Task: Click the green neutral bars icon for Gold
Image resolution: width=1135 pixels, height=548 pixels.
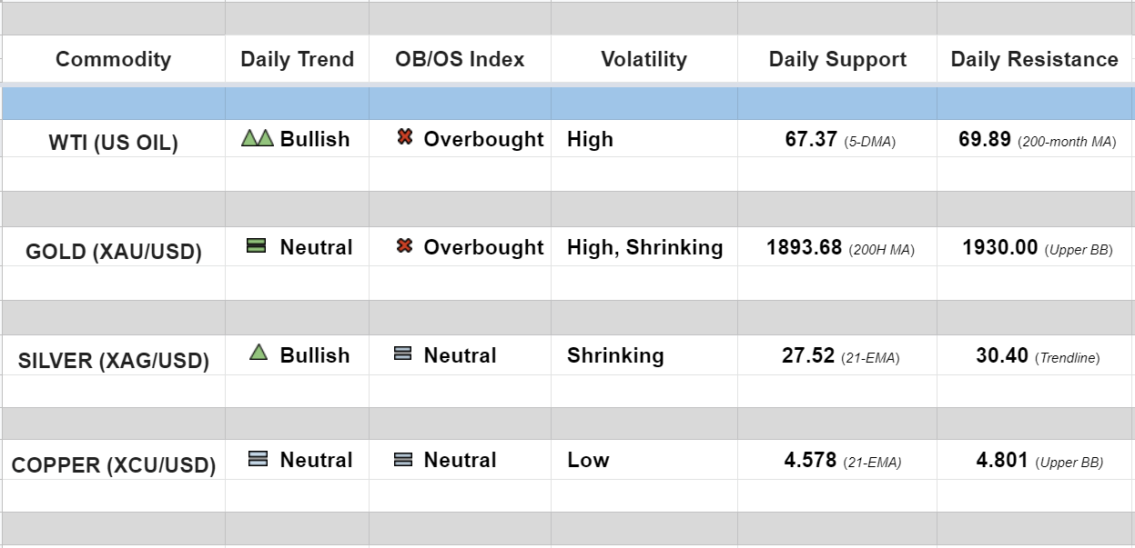Action: pyautogui.click(x=257, y=245)
